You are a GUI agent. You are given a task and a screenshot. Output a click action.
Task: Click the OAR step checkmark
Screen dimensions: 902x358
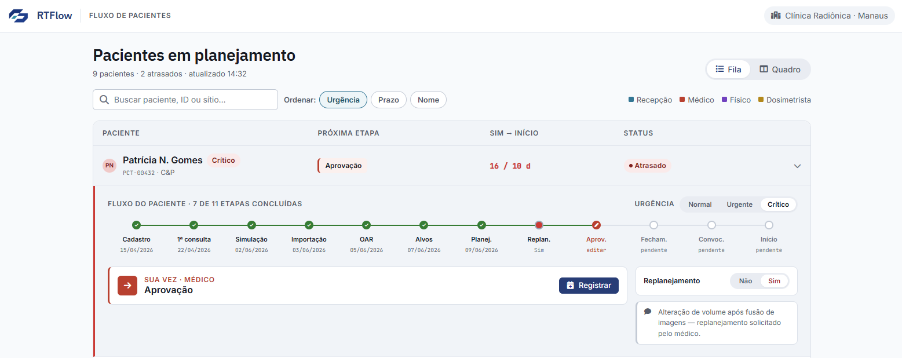tap(366, 225)
